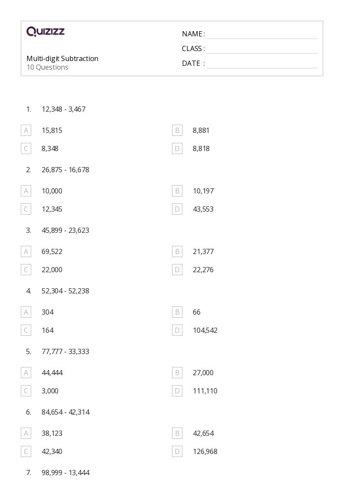Image resolution: width=344 pixels, height=486 pixels.
Task: Select option B 8,881 for question 1
Action: point(177,131)
